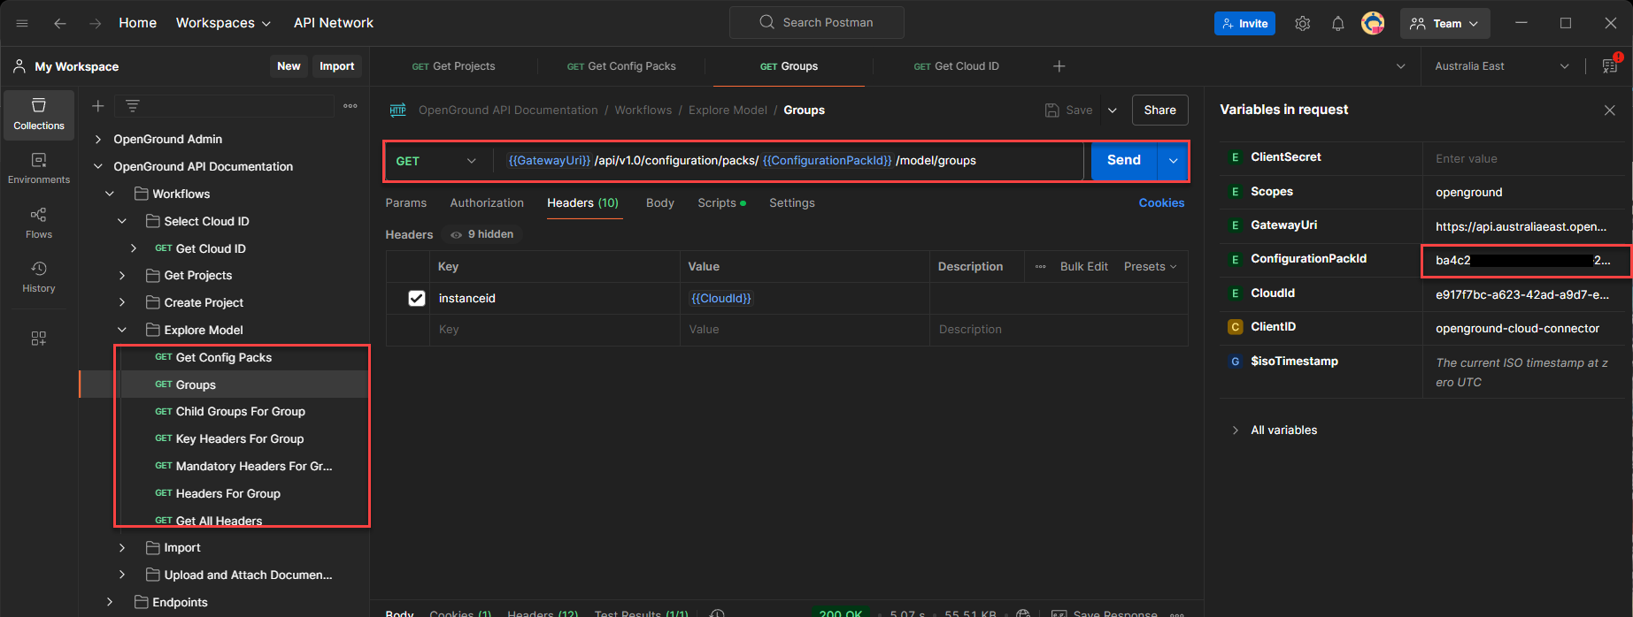Click the Send button
1633x617 pixels.
pos(1124,161)
